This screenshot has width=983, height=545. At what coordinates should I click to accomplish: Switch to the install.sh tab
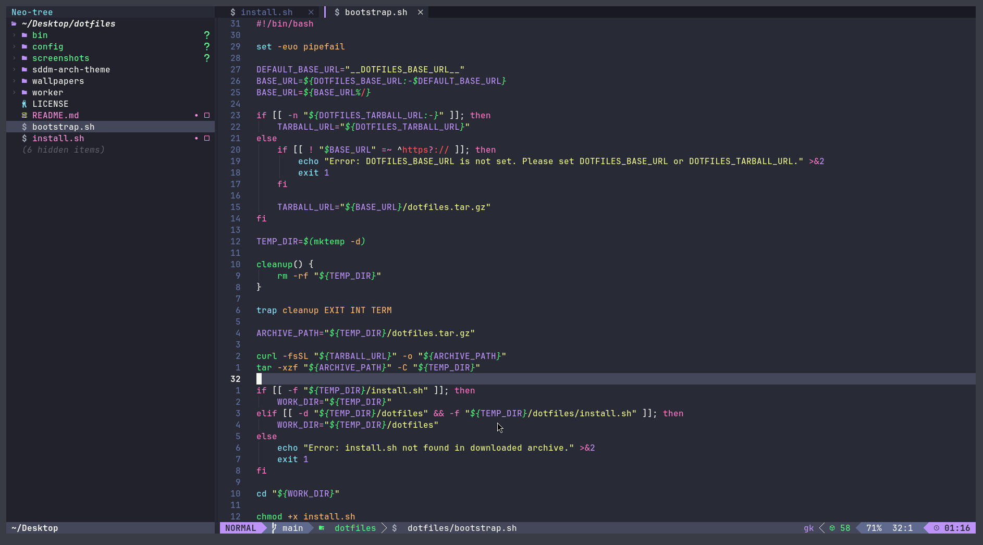tap(266, 13)
